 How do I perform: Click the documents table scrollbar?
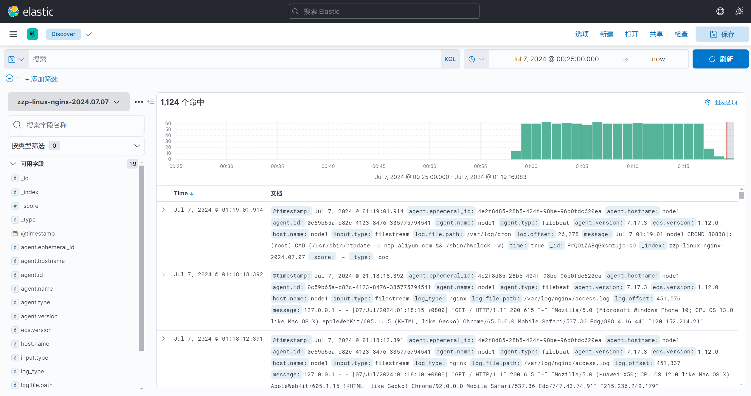(741, 195)
